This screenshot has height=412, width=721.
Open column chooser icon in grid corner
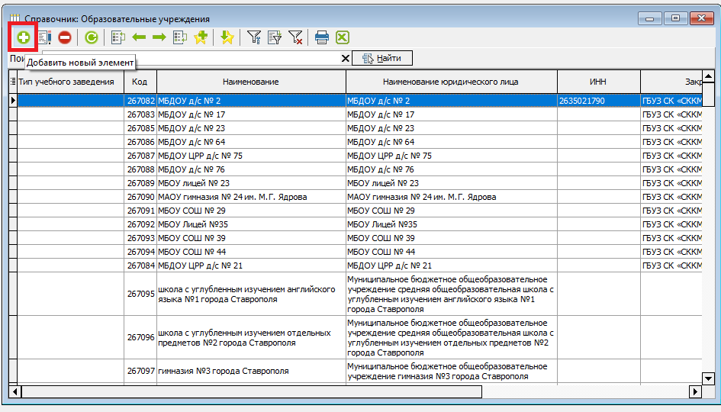[13, 82]
